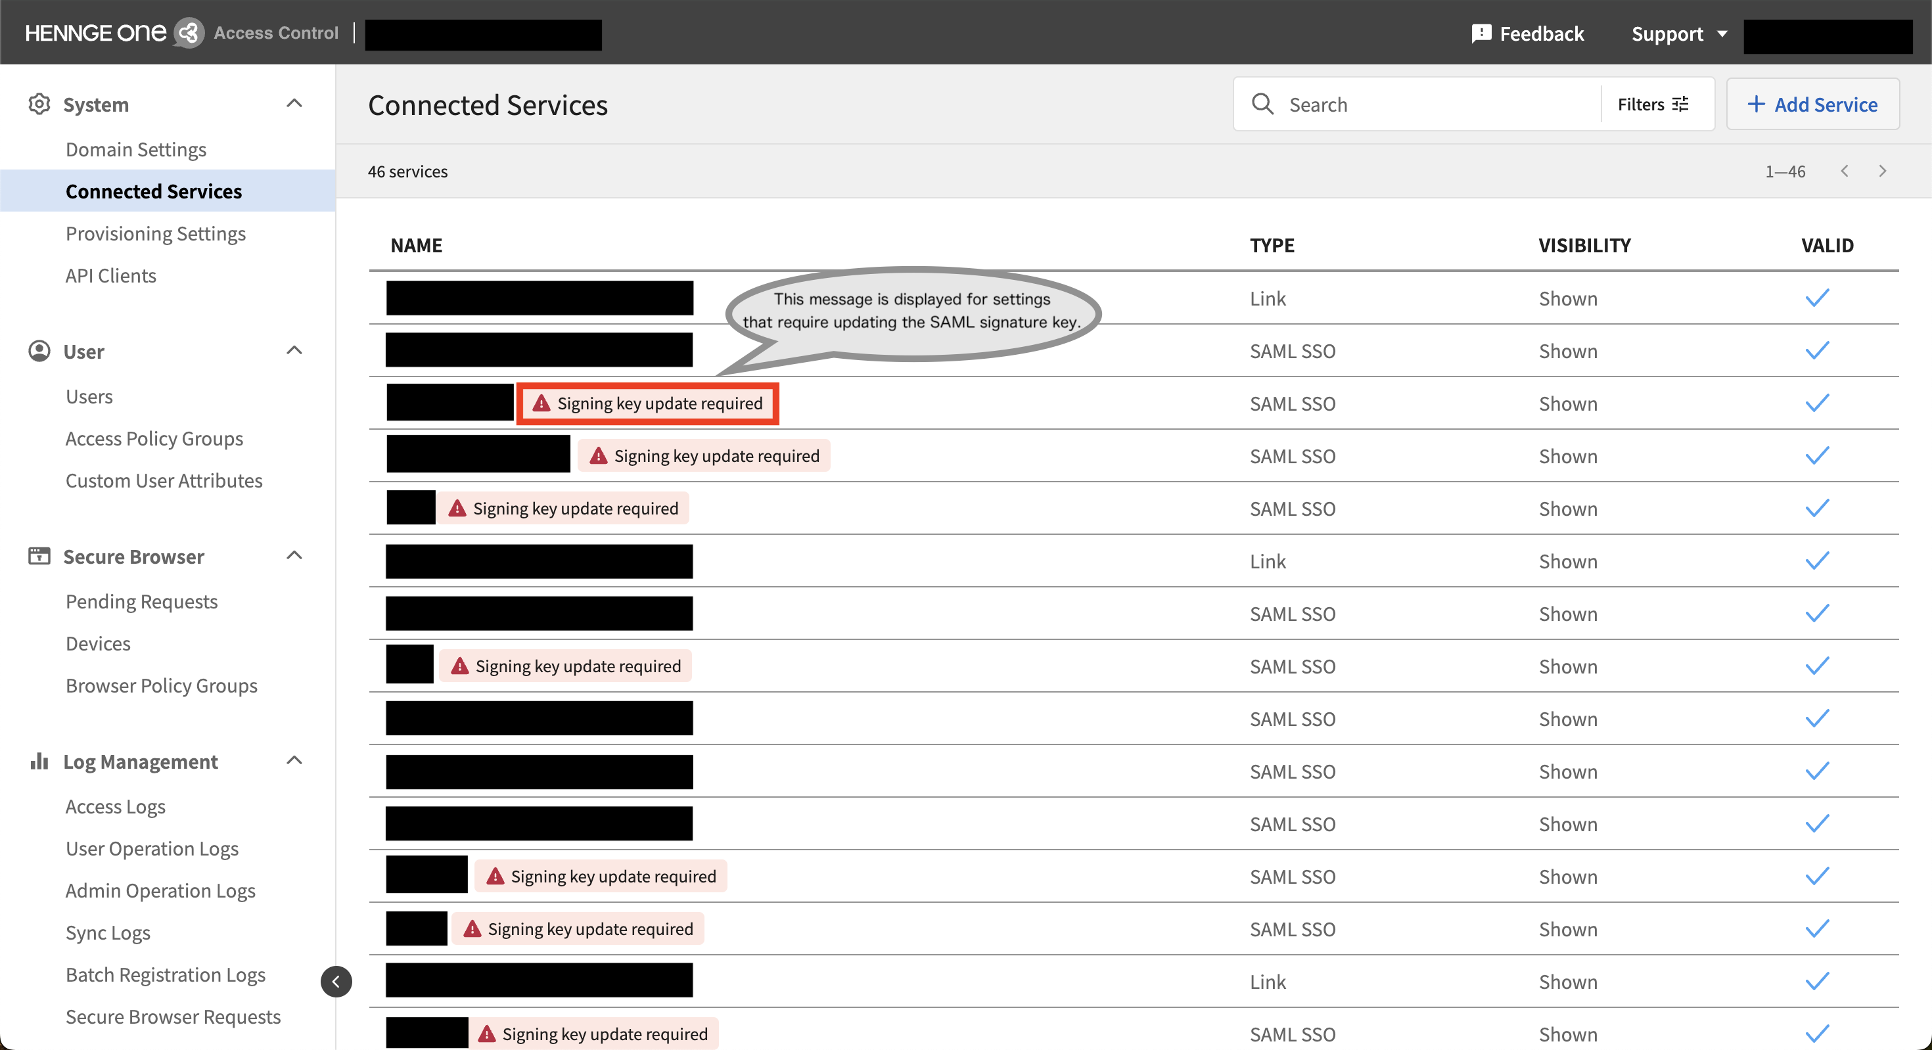Open Admin Operation Logs
The height and width of the screenshot is (1050, 1932).
point(160,890)
